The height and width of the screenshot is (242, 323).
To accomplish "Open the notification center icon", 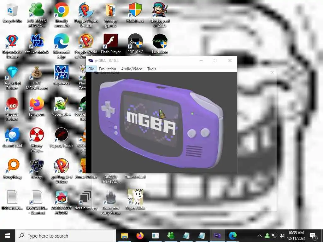I will coord(313,236).
